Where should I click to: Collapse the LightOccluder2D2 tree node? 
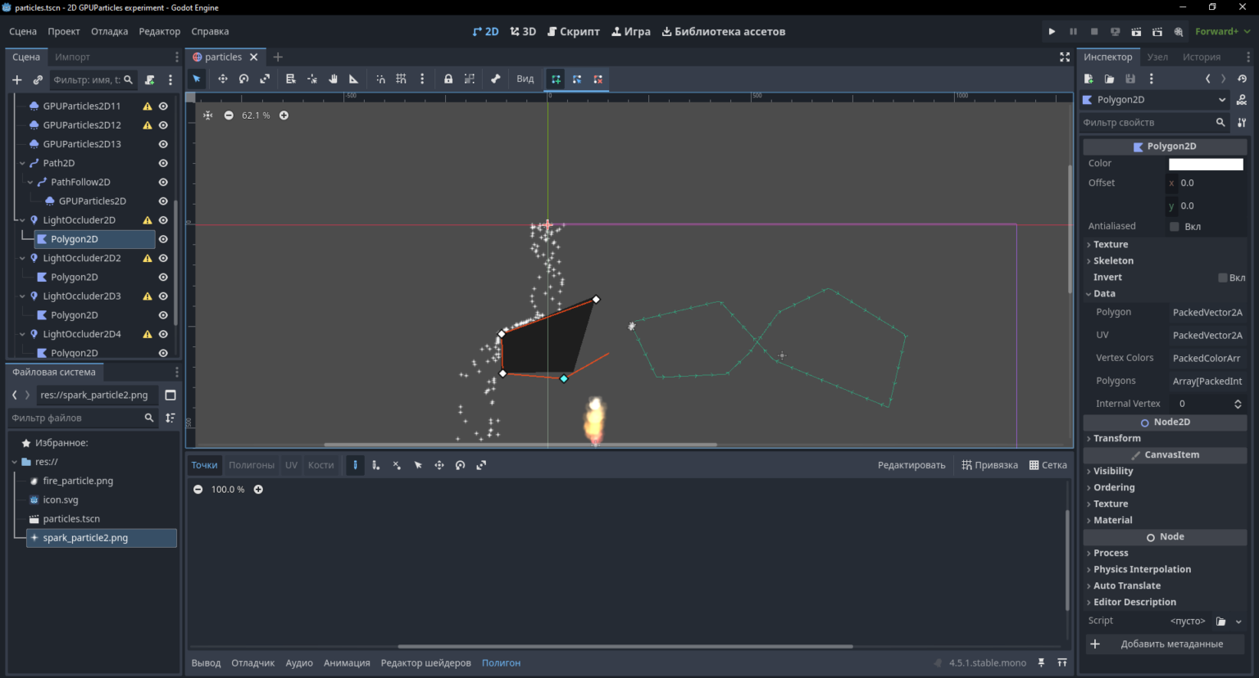pos(22,258)
